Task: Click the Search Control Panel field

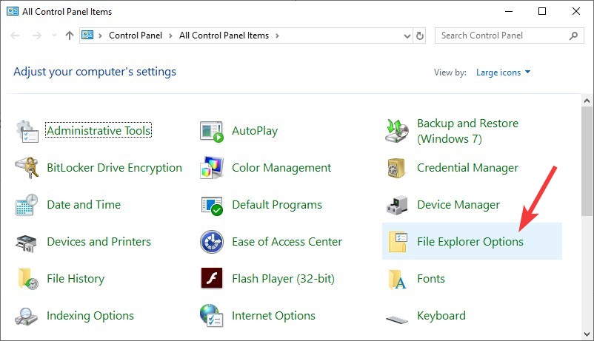Action: point(509,36)
